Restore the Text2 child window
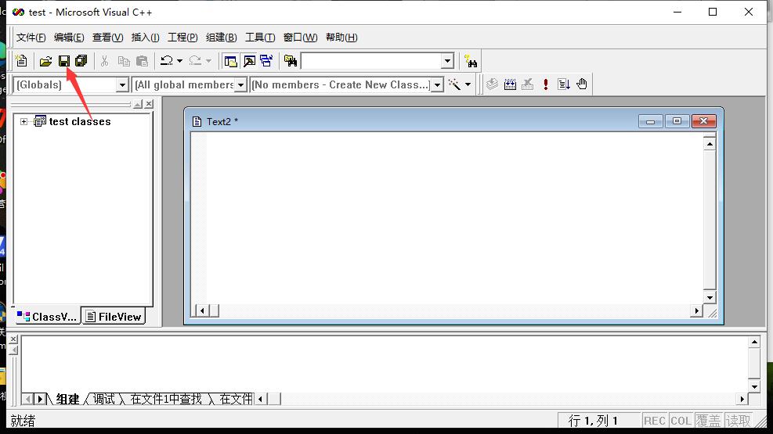This screenshot has height=434, width=773. 677,121
